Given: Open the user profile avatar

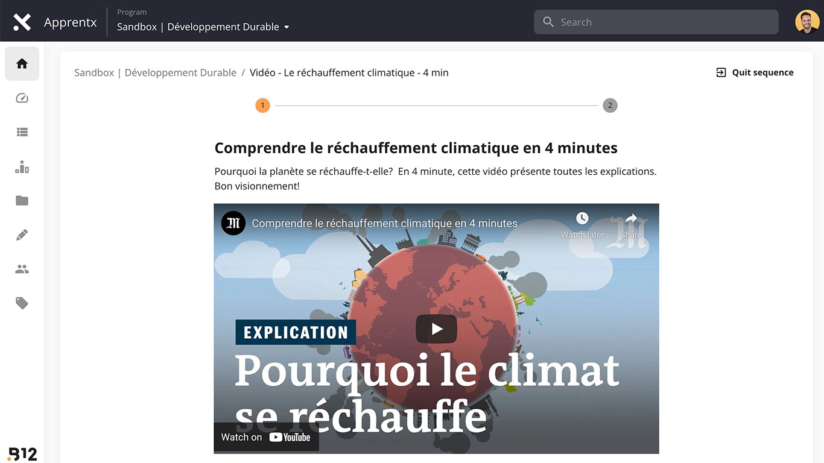Looking at the screenshot, I should point(807,22).
